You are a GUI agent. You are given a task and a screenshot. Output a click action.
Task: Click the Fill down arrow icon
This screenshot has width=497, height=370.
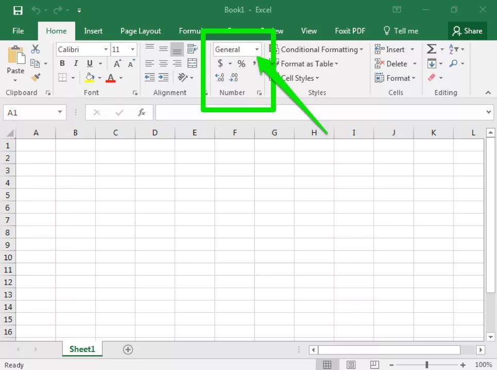pos(432,63)
